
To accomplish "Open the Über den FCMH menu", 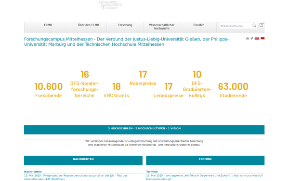I will click(89, 27).
